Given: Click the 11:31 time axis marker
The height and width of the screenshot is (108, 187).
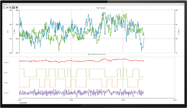Looking at the screenshot, I should point(71,100).
